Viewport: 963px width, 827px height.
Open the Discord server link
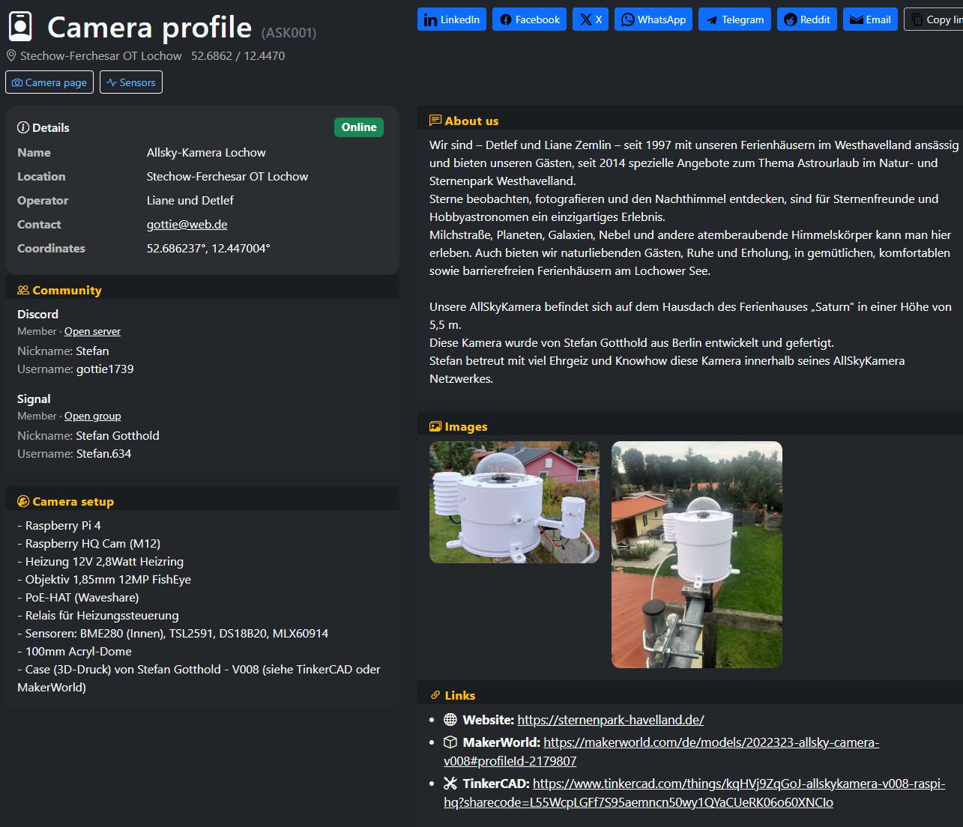(x=92, y=331)
